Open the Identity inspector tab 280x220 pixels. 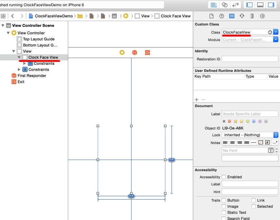point(232,16)
